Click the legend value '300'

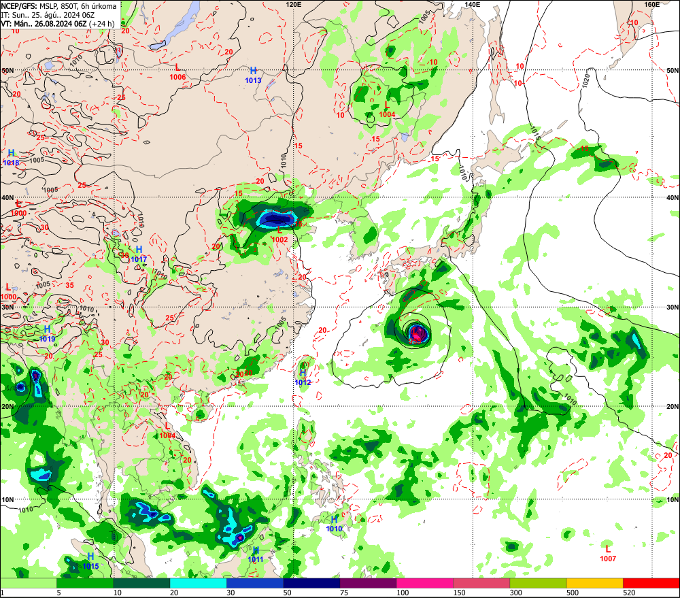(516, 593)
